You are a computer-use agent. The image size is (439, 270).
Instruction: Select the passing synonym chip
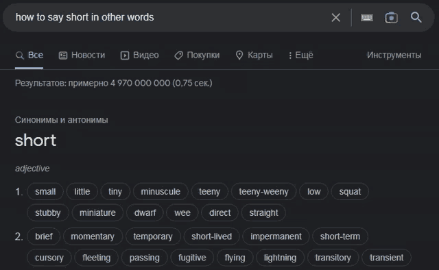click(x=144, y=258)
